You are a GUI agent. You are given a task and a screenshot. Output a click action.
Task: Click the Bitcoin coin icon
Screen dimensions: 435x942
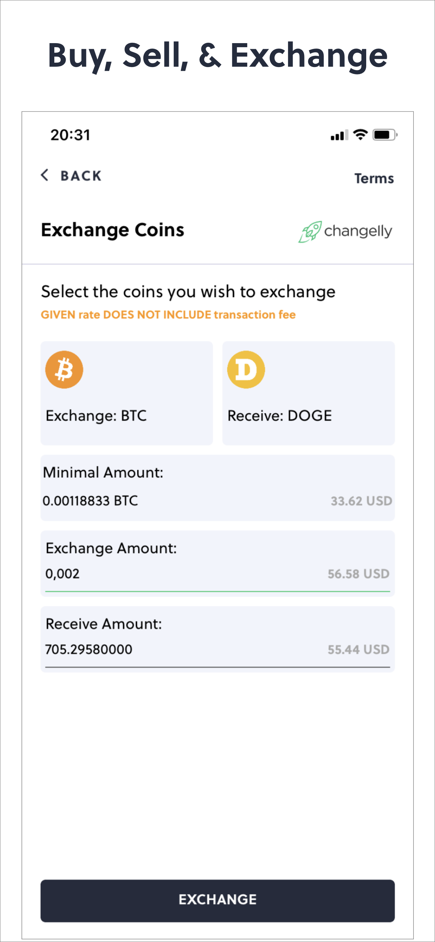(x=64, y=369)
